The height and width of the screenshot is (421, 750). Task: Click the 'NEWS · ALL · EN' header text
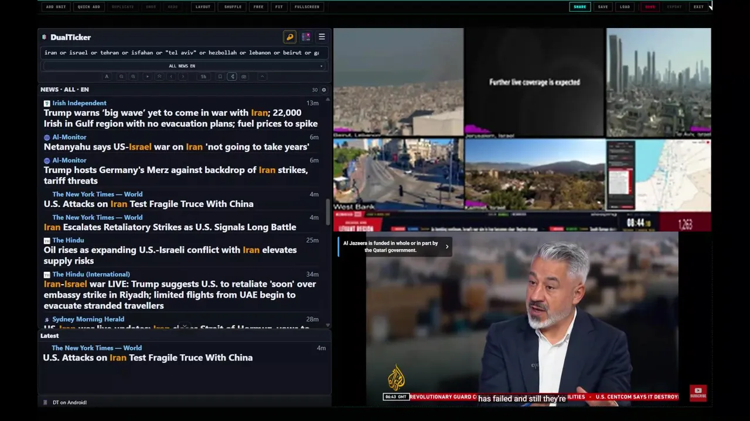pos(64,89)
